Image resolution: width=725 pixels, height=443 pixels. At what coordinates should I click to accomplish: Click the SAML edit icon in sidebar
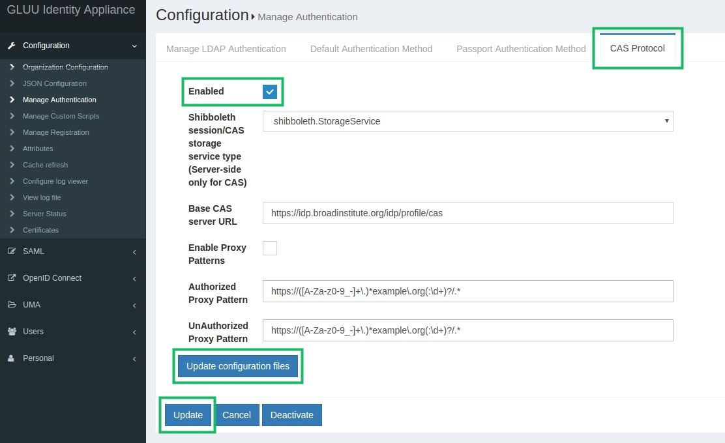pyautogui.click(x=11, y=251)
